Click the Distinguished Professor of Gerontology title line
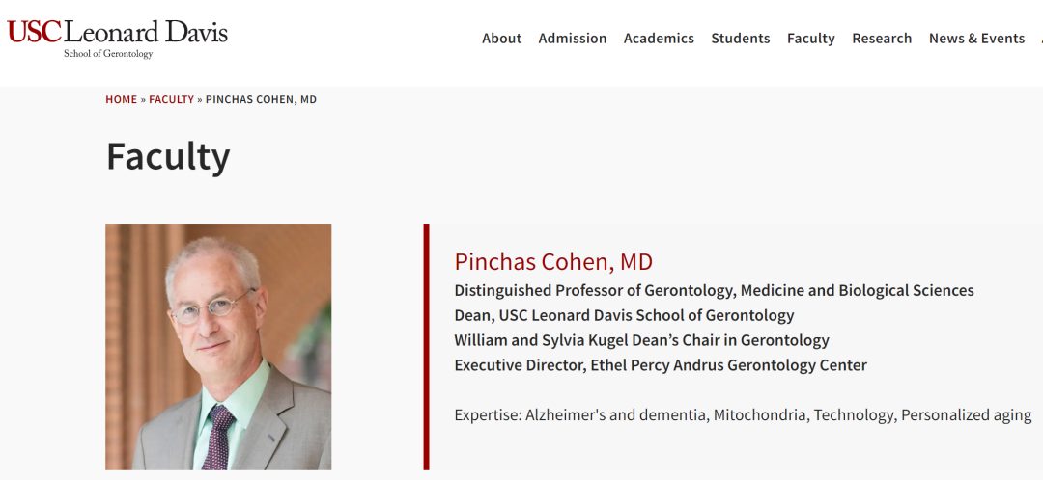Screen dimensions: 1043x480 coord(714,291)
